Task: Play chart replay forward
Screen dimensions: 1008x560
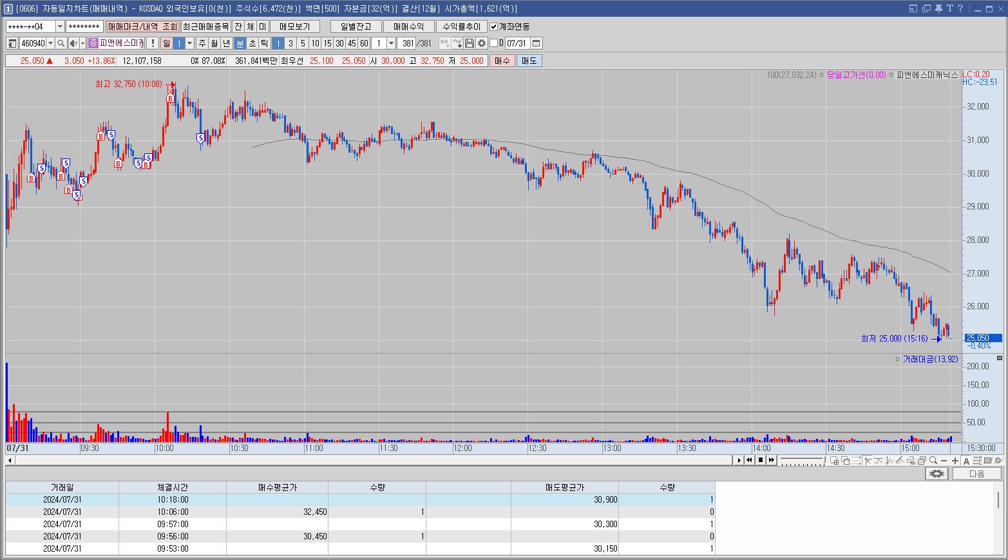Action: tap(739, 460)
